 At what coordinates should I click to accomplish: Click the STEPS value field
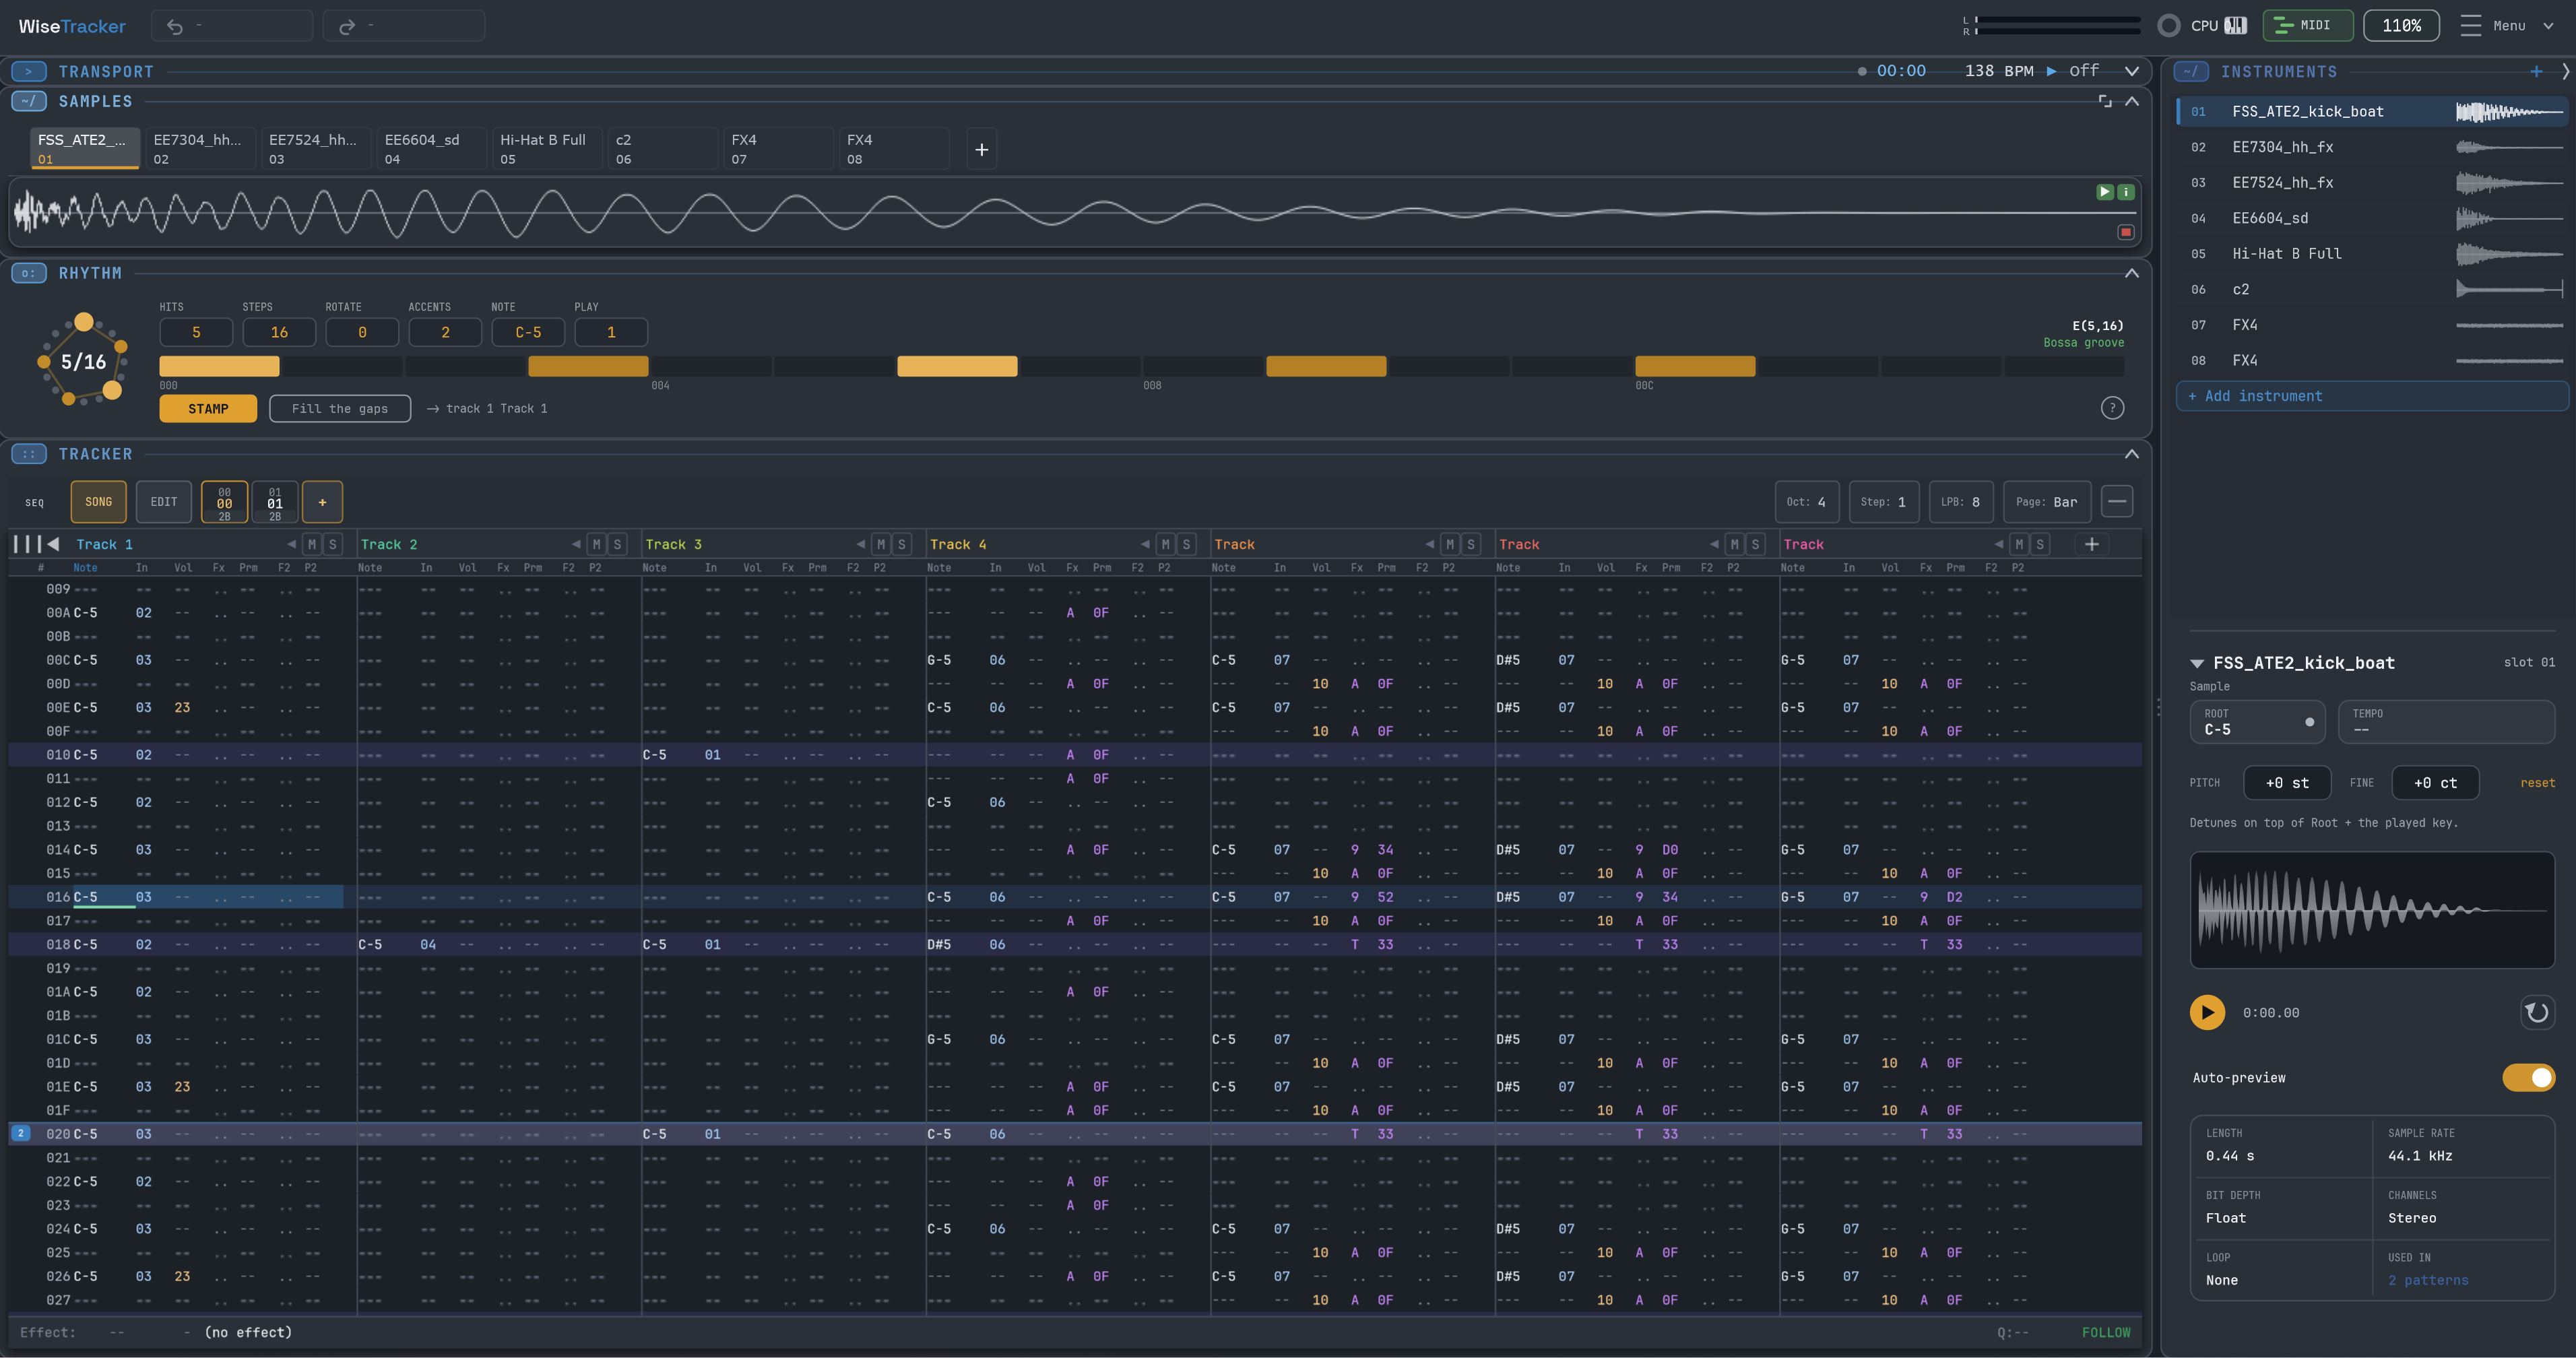pyautogui.click(x=279, y=332)
